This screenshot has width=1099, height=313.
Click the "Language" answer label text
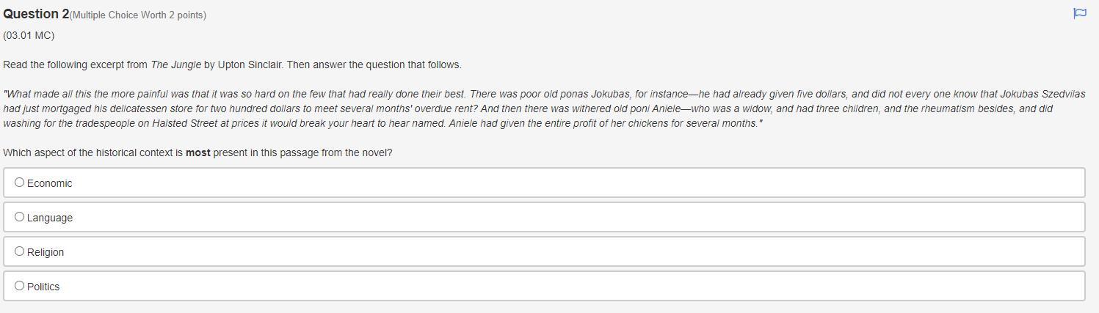(x=50, y=218)
